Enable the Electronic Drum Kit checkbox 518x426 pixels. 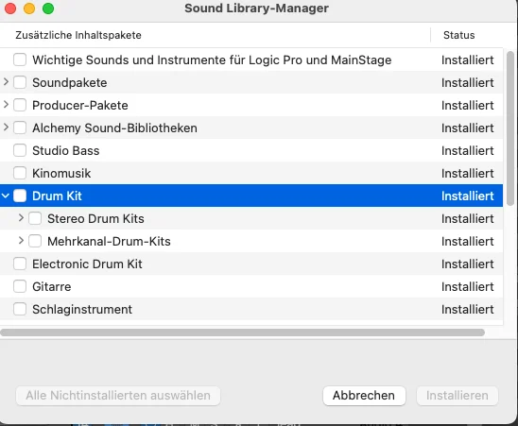pyautogui.click(x=20, y=264)
